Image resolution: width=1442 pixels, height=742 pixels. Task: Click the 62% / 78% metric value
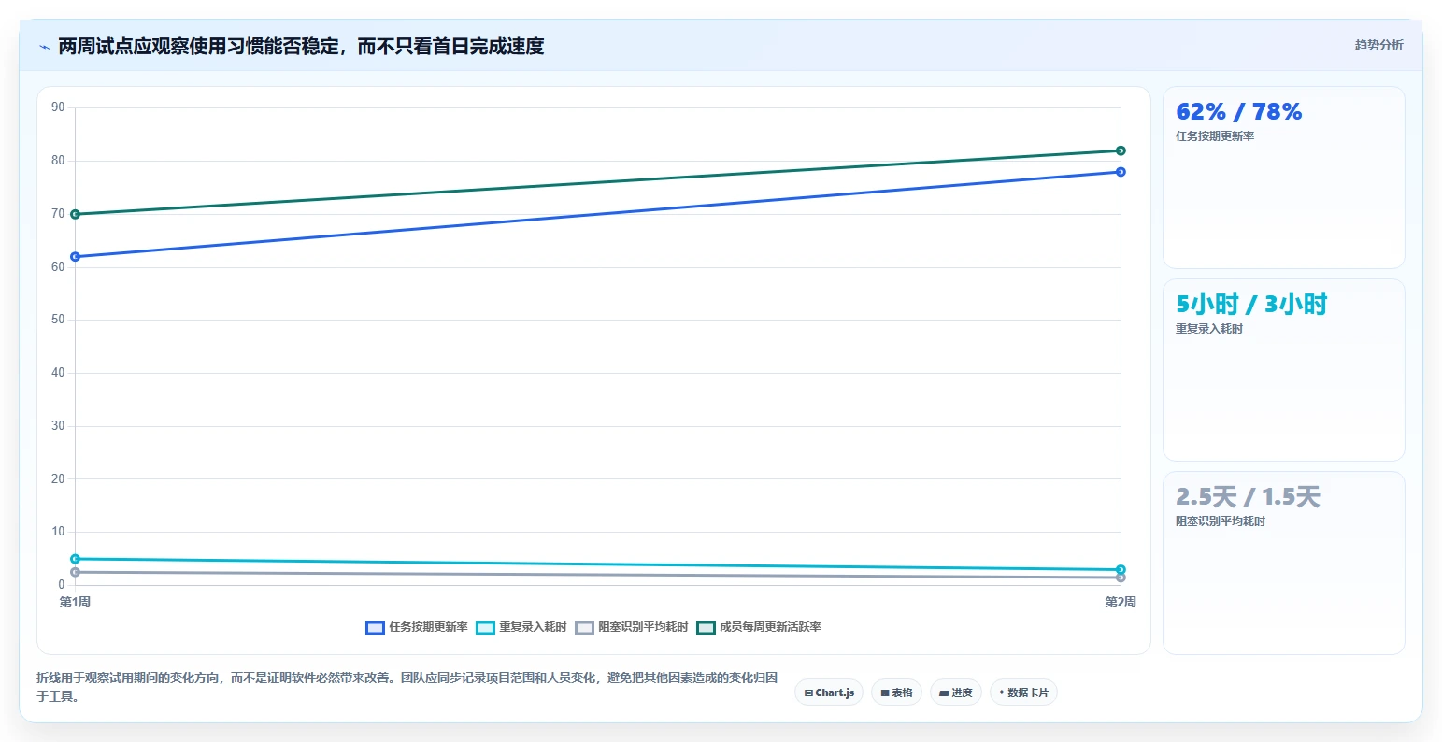tap(1238, 112)
